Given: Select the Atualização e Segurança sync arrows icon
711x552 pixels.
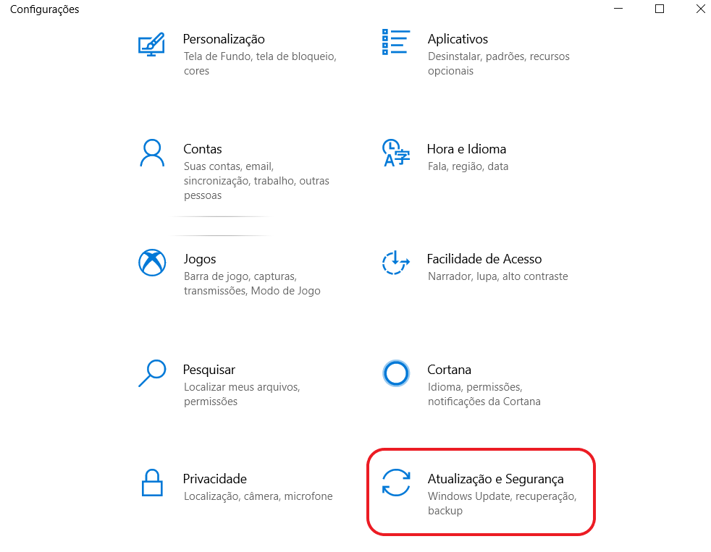Looking at the screenshot, I should [396, 483].
